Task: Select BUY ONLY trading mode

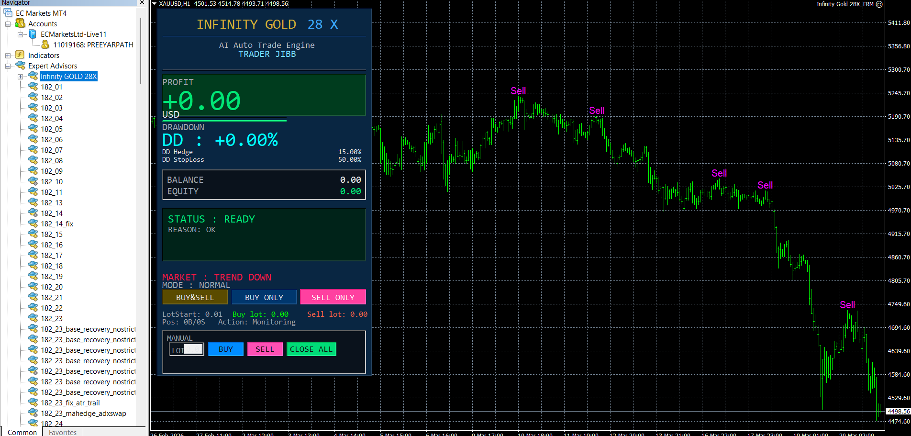Action: [x=264, y=297]
